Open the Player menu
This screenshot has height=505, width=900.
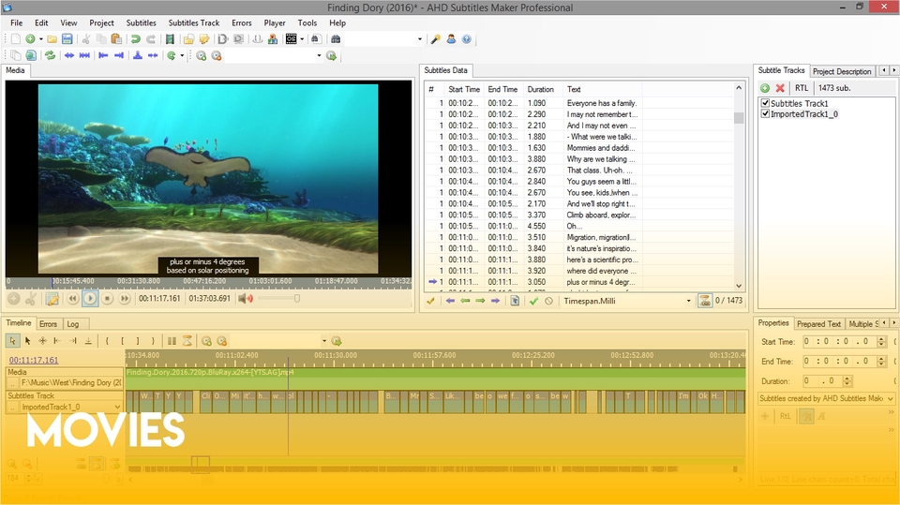(x=275, y=22)
